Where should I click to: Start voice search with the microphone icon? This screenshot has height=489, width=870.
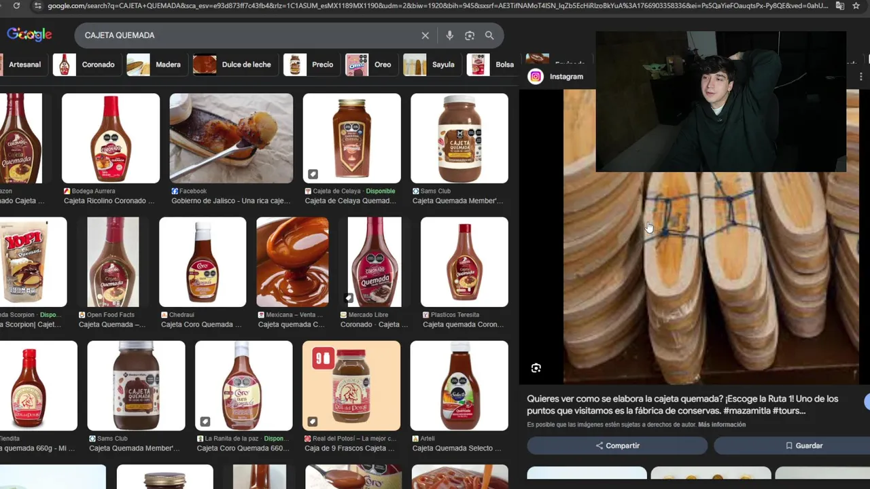[449, 35]
